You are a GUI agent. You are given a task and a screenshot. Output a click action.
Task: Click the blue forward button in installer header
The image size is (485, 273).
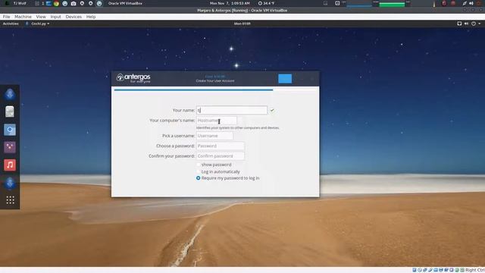coord(285,79)
